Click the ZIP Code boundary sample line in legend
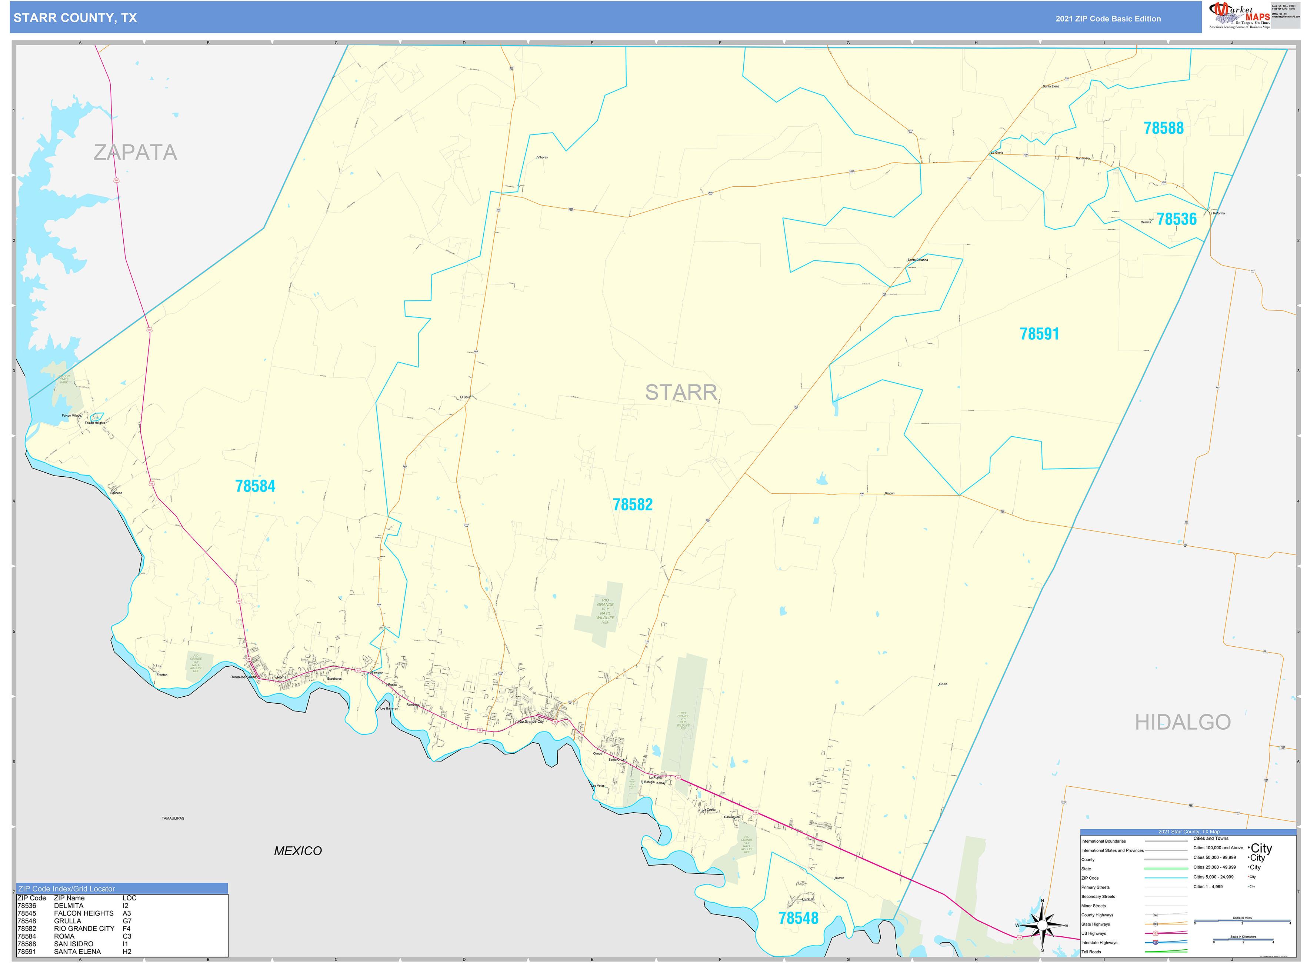1307x963 pixels. 1166,877
